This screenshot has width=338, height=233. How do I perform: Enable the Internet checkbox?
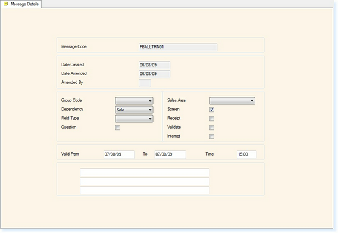212,136
